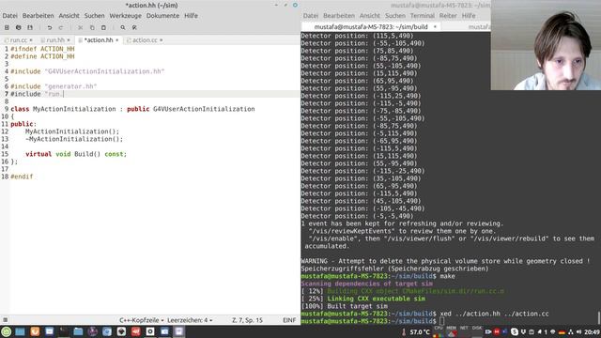
Task: Click the cut scissors icon in toolbar
Action: point(80,27)
